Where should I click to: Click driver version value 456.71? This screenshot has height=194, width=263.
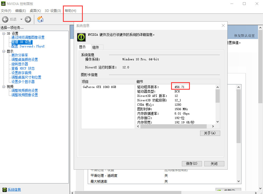[x=179, y=87]
